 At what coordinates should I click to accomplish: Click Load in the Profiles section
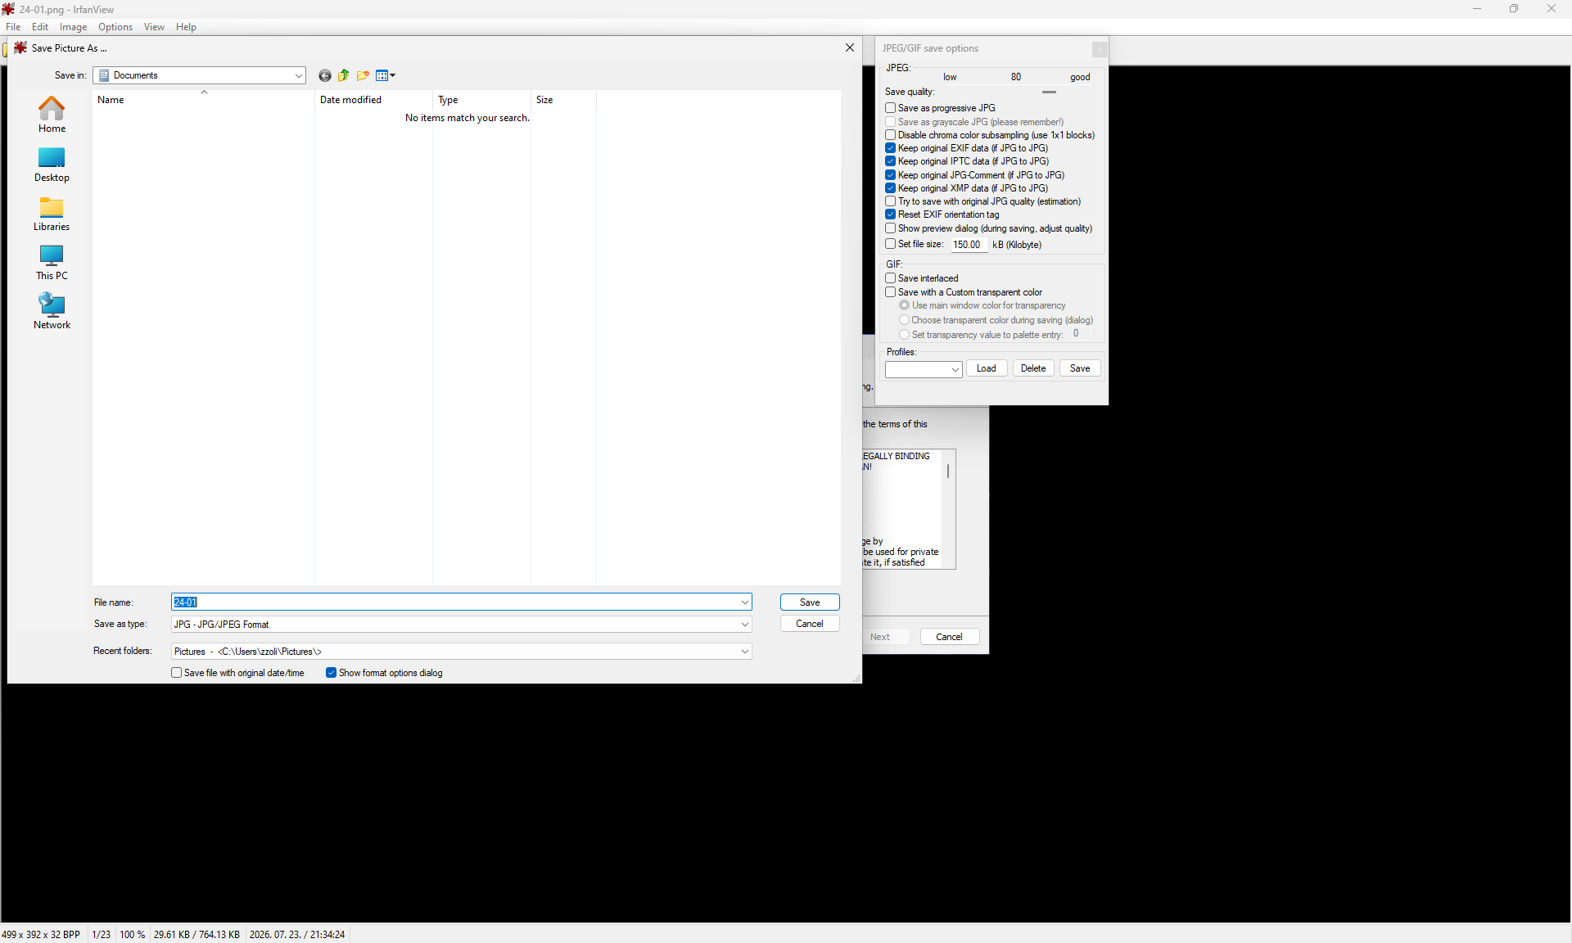(x=987, y=368)
